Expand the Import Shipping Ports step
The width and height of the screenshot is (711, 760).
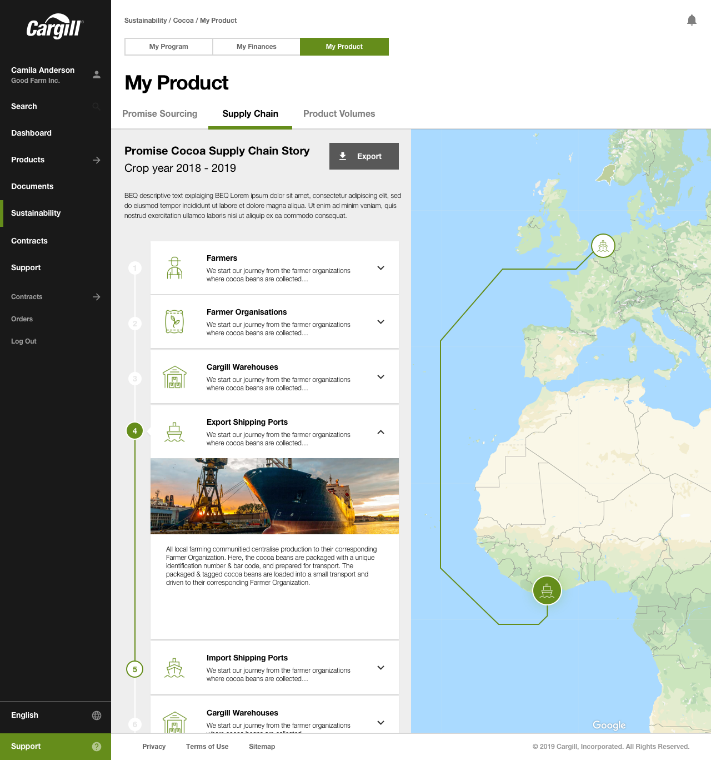pyautogui.click(x=381, y=668)
